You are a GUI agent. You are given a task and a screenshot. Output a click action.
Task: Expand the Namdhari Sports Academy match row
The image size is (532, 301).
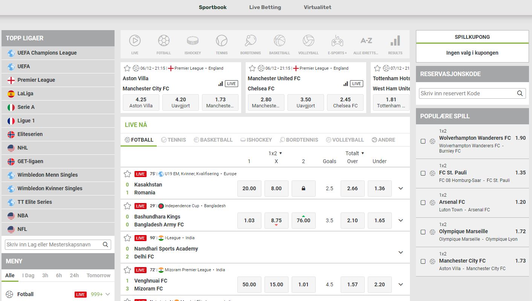[401, 252]
